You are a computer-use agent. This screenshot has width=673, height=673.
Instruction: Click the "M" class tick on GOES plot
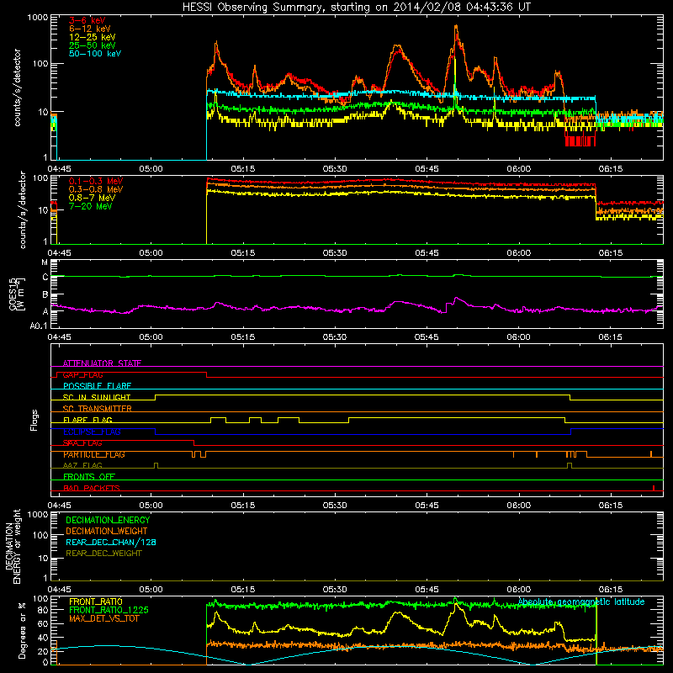tap(45, 262)
